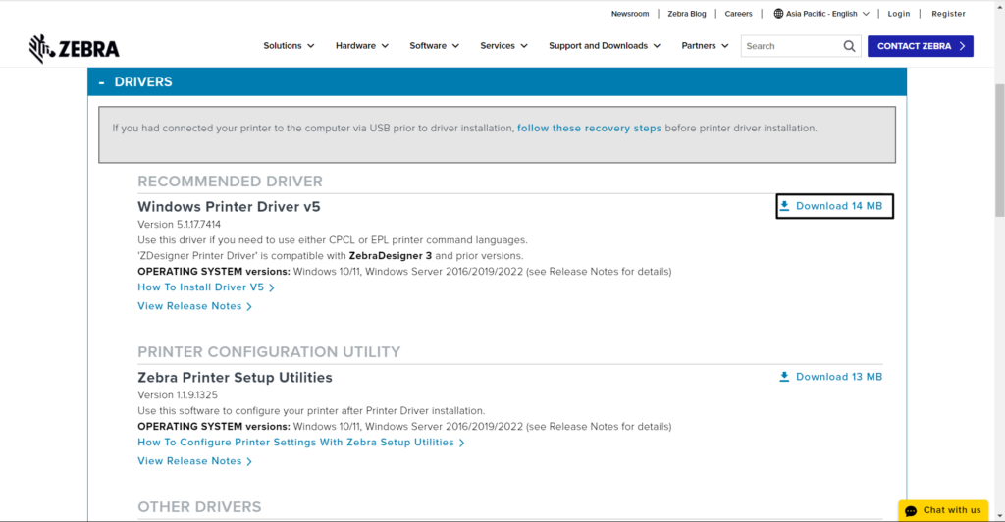Click the chat bubble icon
The image size is (1005, 522).
(911, 510)
